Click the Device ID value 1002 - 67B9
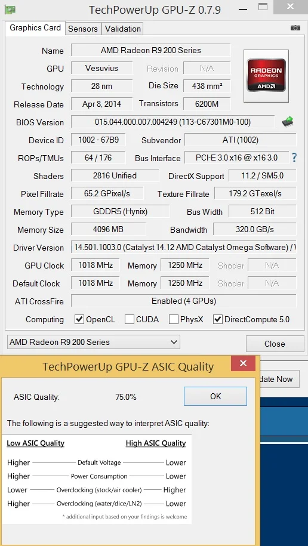 [x=98, y=140]
